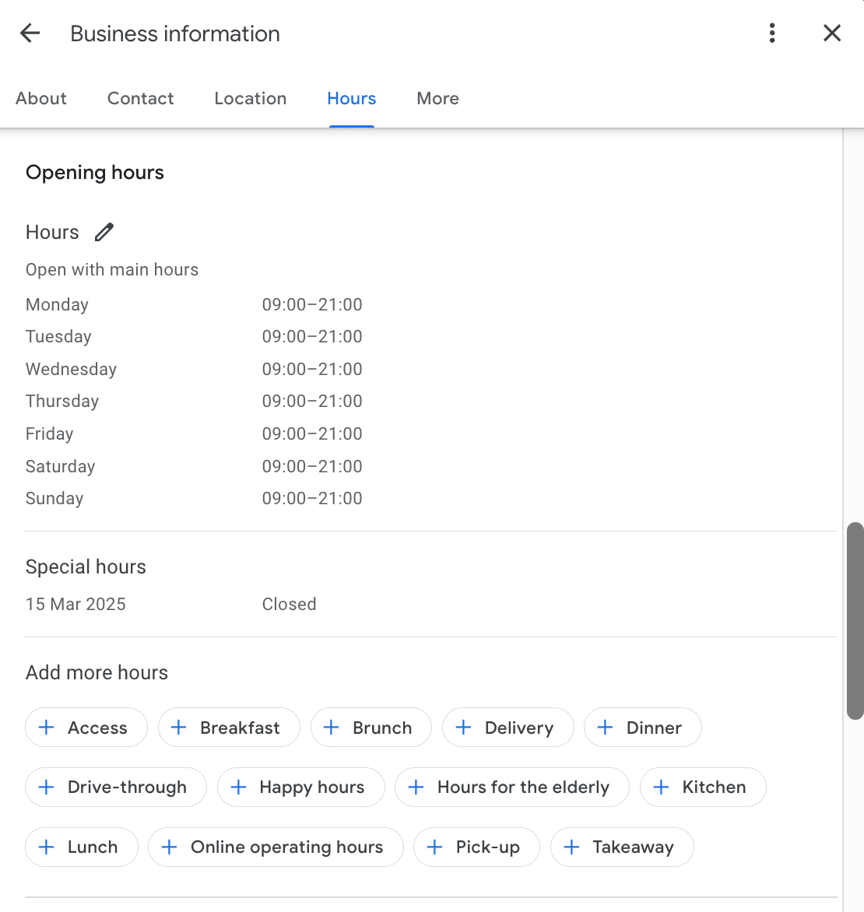This screenshot has width=864, height=912.
Task: Add Brunch hours chip
Action: [x=371, y=727]
